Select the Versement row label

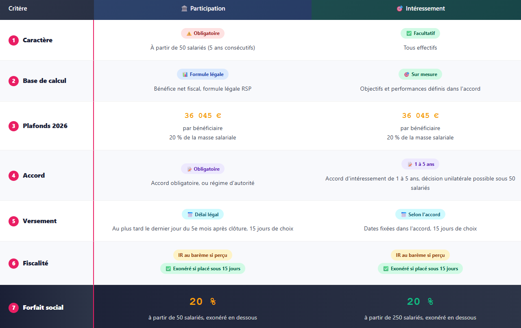point(39,221)
